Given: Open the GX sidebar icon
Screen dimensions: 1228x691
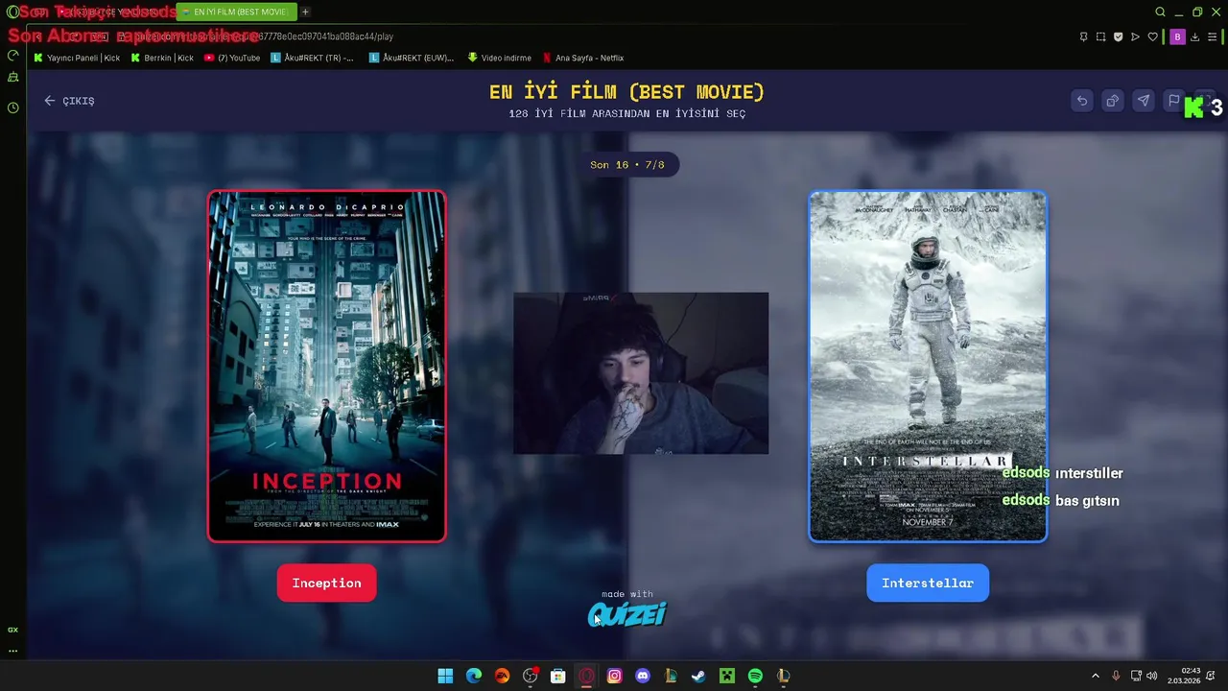Looking at the screenshot, I should tap(12, 630).
